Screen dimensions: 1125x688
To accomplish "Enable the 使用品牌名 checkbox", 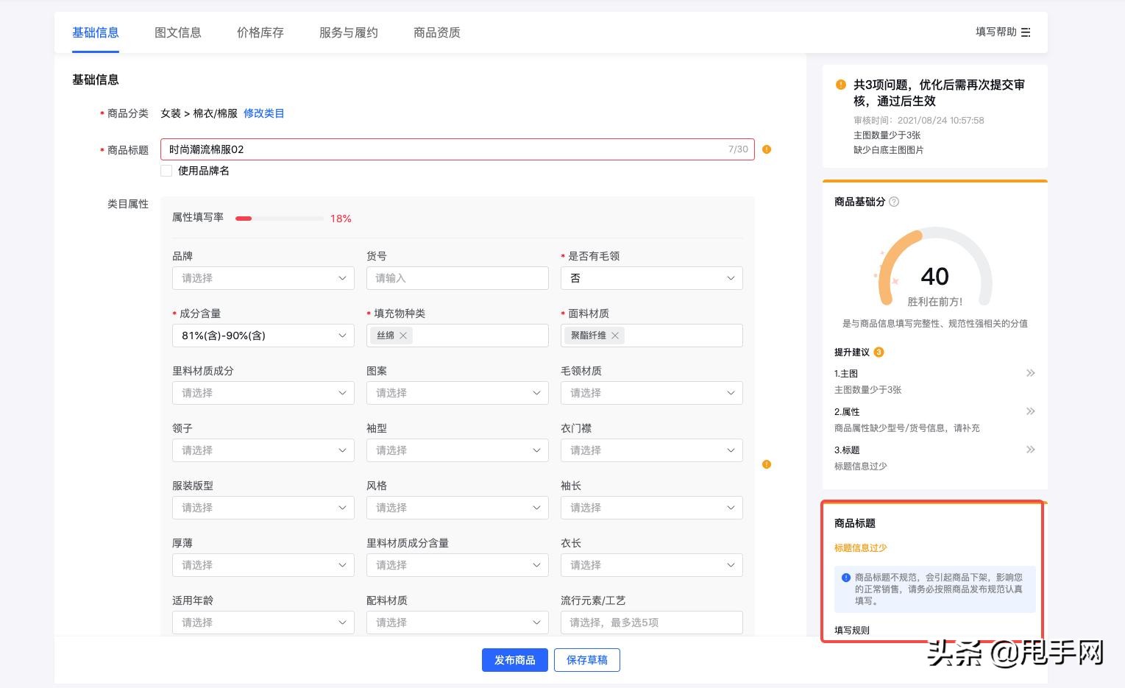I will 166,171.
